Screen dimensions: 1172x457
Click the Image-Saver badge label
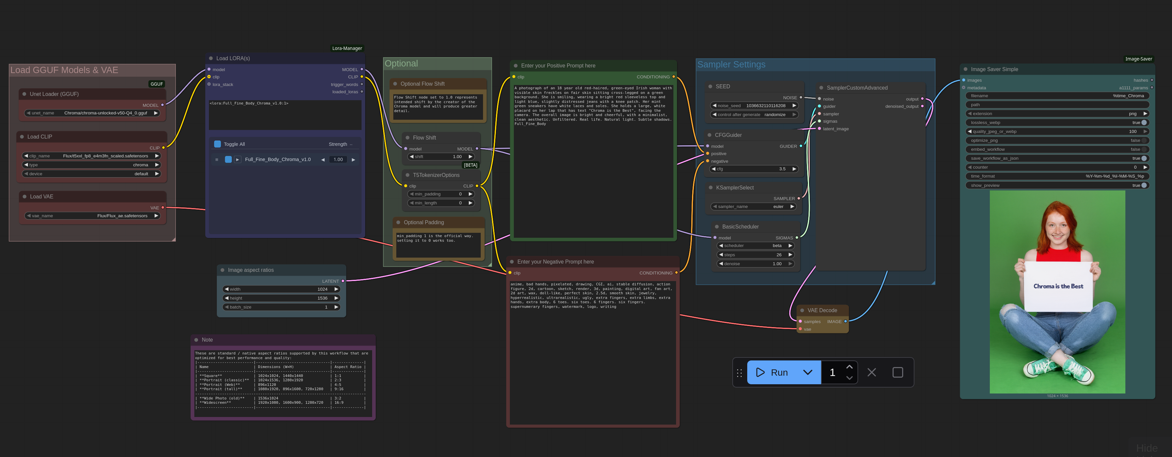point(1138,59)
